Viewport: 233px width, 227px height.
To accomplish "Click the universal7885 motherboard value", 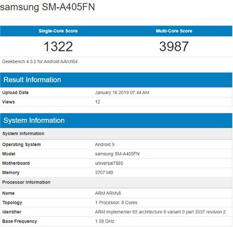I will 109,163.
